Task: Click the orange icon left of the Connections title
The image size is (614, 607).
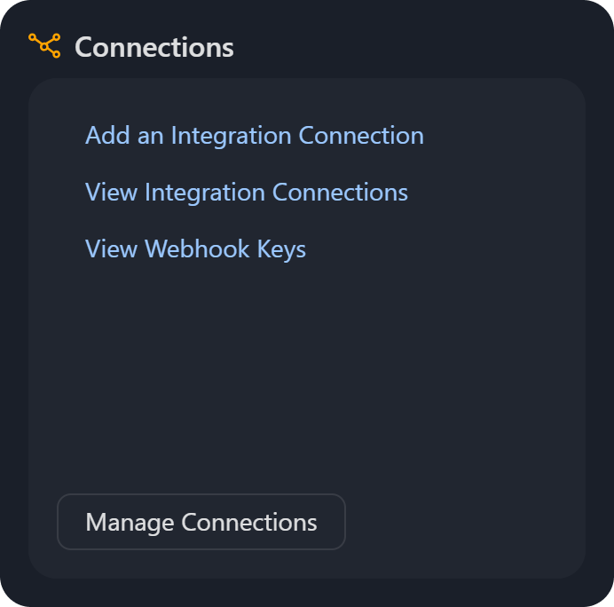Action: (x=44, y=45)
